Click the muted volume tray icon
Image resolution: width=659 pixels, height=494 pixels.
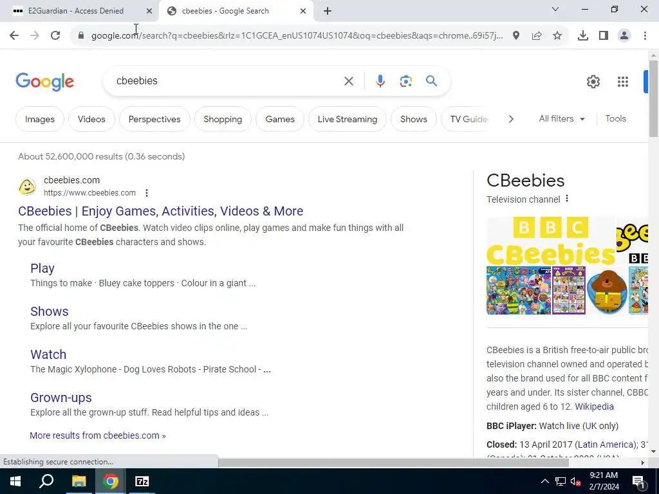point(576,481)
